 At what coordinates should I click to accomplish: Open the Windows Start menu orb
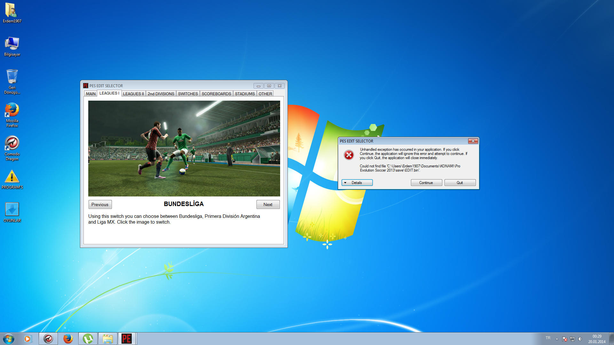coord(9,339)
